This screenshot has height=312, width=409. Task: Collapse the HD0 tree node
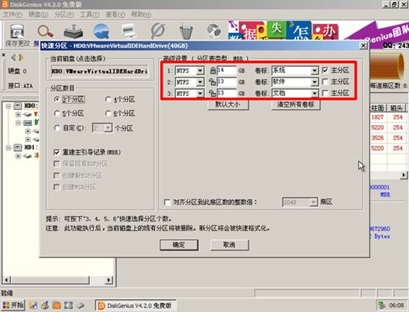(x=8, y=106)
